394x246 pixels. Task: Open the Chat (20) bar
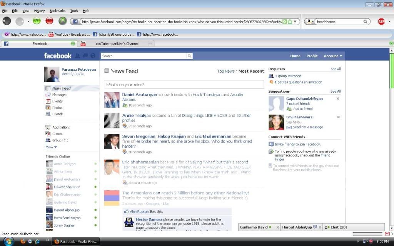[336, 227]
